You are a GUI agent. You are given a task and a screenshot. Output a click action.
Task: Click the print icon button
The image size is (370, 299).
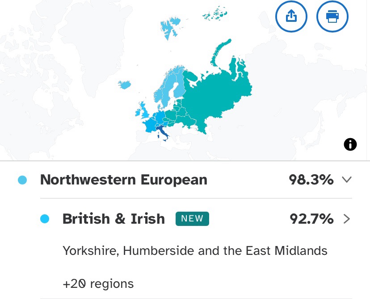point(332,17)
